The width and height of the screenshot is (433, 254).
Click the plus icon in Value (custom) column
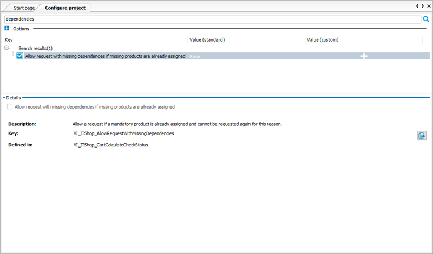pyautogui.click(x=364, y=56)
